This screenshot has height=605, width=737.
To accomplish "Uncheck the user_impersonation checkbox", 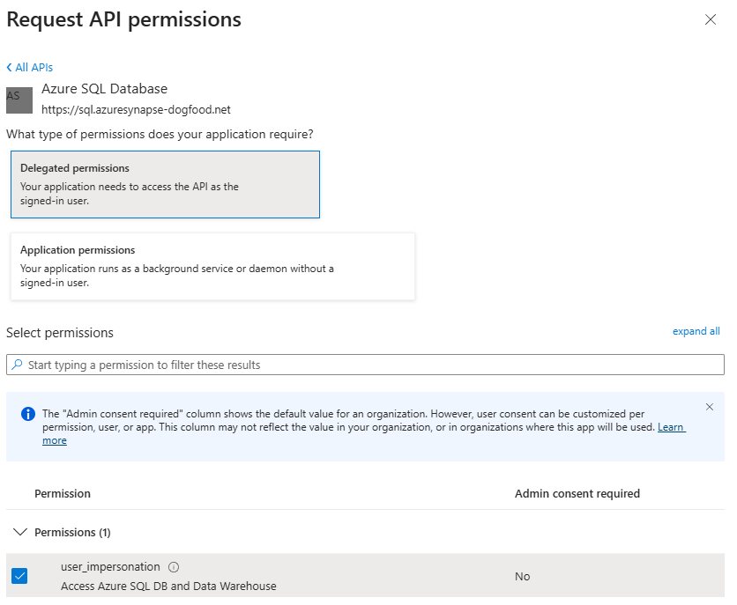I will pyautogui.click(x=19, y=576).
